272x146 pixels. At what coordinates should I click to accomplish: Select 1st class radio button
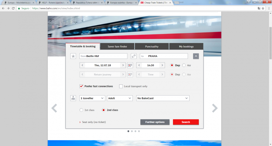81,110
